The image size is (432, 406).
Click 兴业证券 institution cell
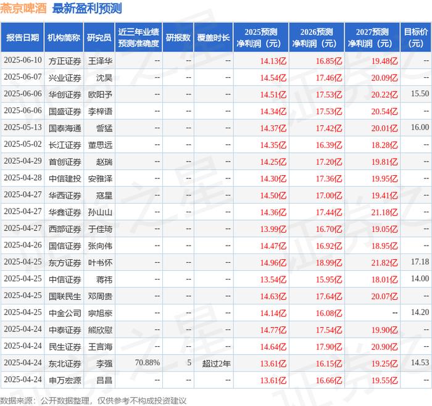(x=65, y=78)
